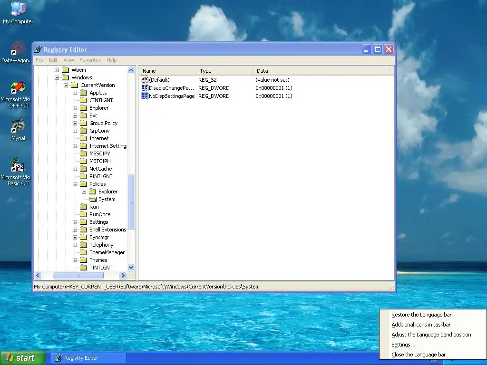
Task: Open the Help menu
Action: (111, 60)
